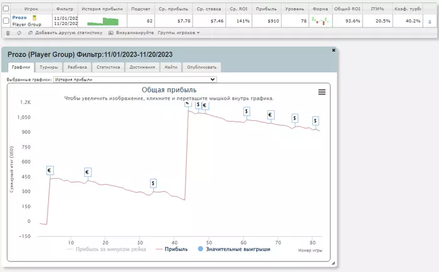The width and height of the screenshot is (439, 272).
Task: Remove the Prozo row with the x link
Action: pos(430,21)
